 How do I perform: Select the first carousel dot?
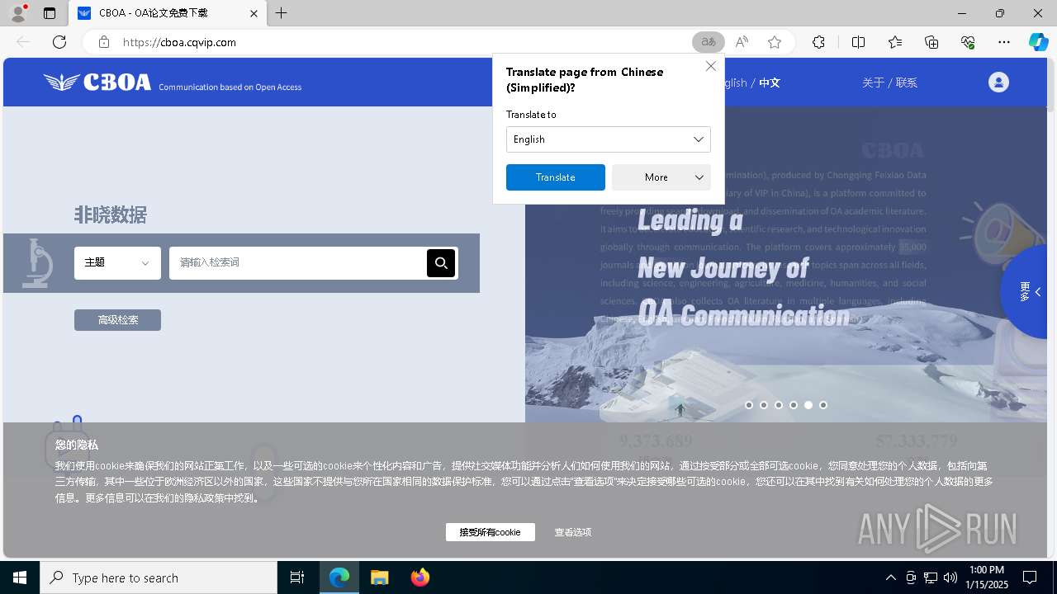pos(749,405)
